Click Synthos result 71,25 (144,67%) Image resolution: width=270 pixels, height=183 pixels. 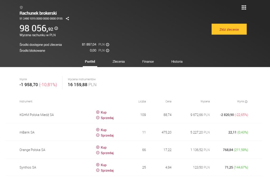237,167
